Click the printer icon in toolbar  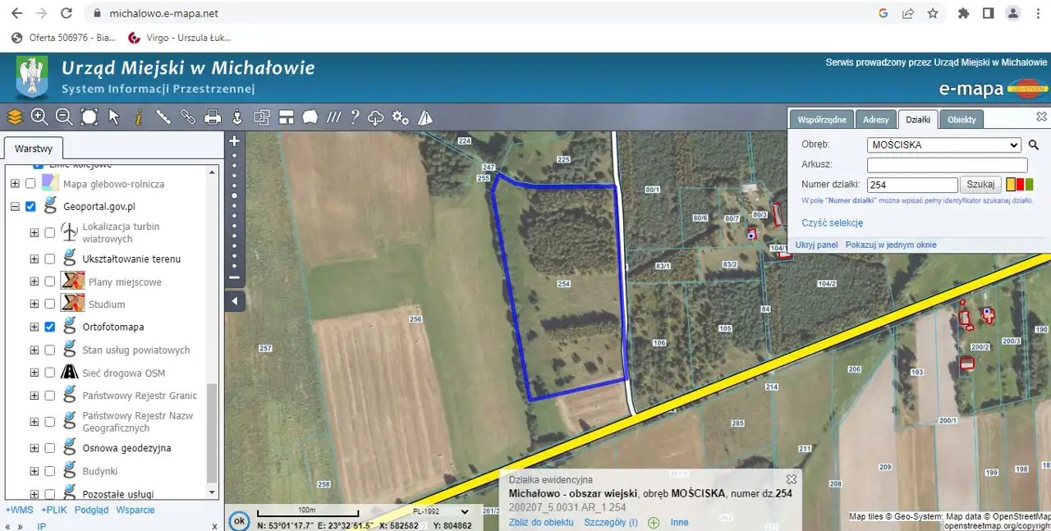[213, 117]
